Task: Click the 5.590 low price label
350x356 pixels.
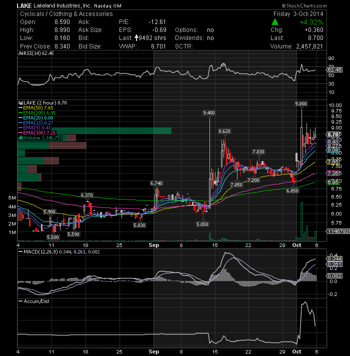Action: pyautogui.click(x=73, y=234)
